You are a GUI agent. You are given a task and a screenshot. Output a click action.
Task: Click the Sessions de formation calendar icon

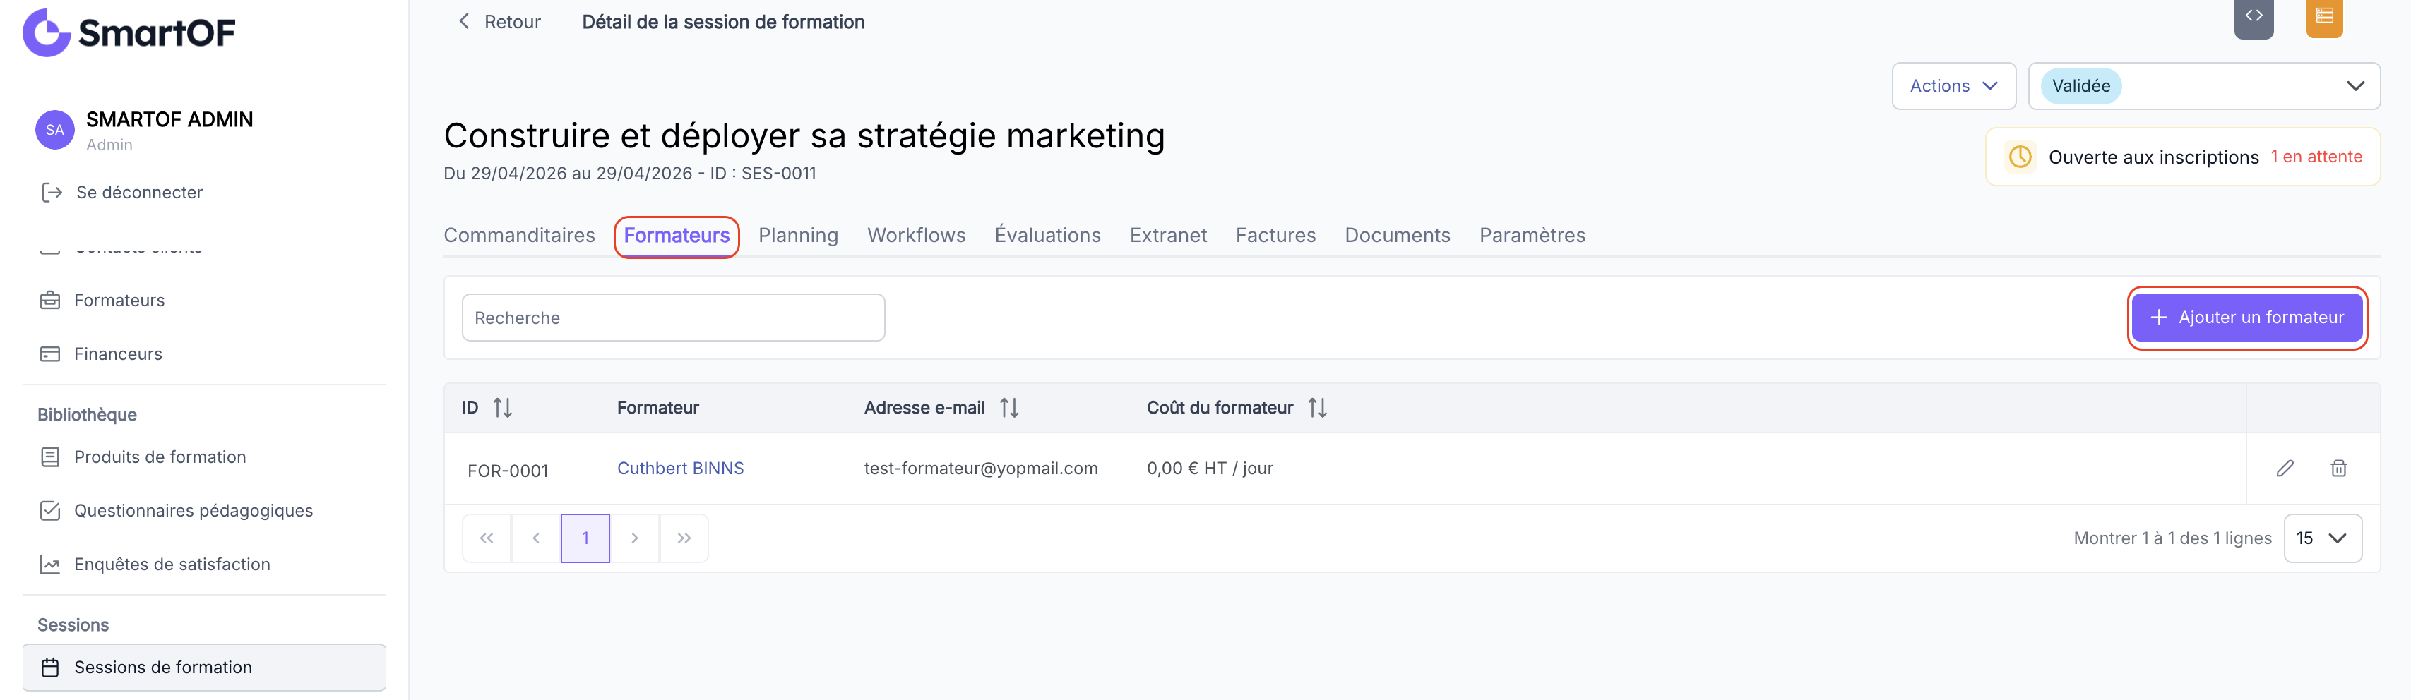[51, 668]
